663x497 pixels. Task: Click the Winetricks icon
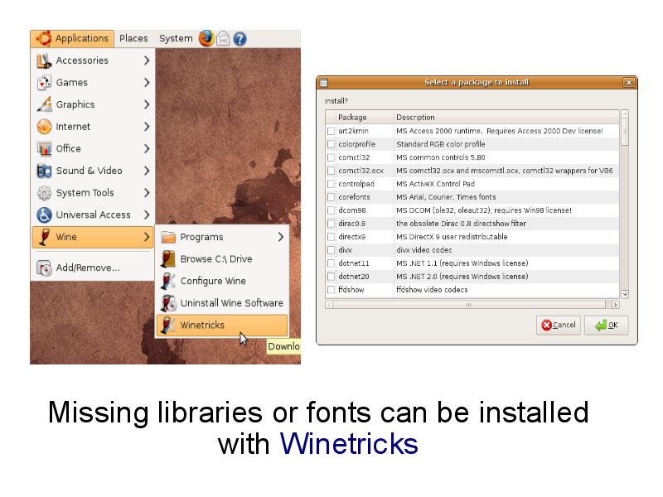[x=168, y=325]
